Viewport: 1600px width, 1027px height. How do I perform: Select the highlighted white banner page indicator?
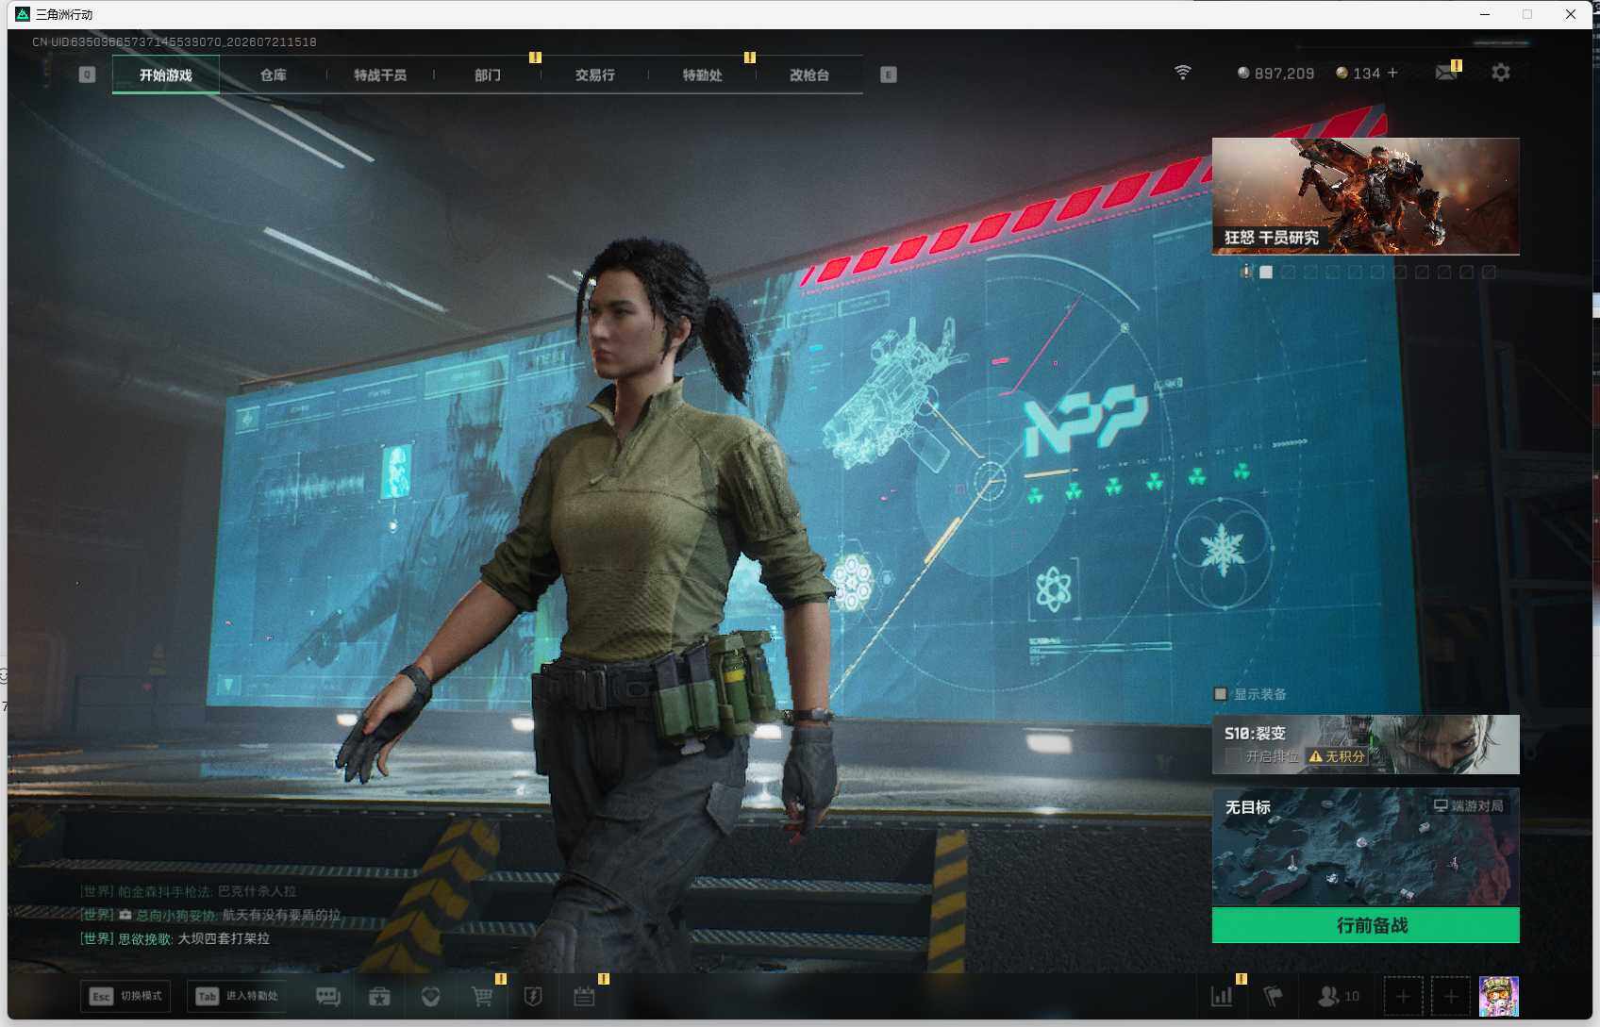[x=1266, y=272]
